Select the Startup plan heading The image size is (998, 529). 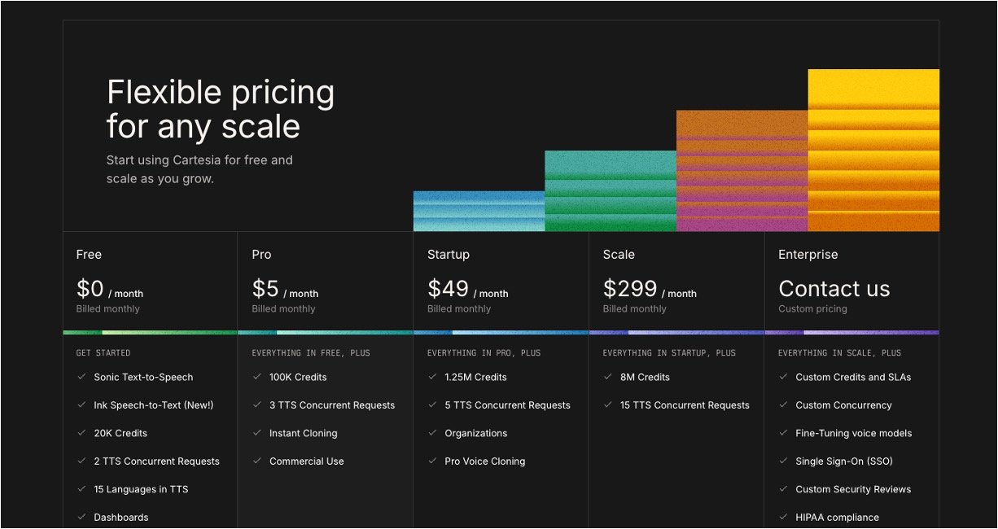click(448, 255)
